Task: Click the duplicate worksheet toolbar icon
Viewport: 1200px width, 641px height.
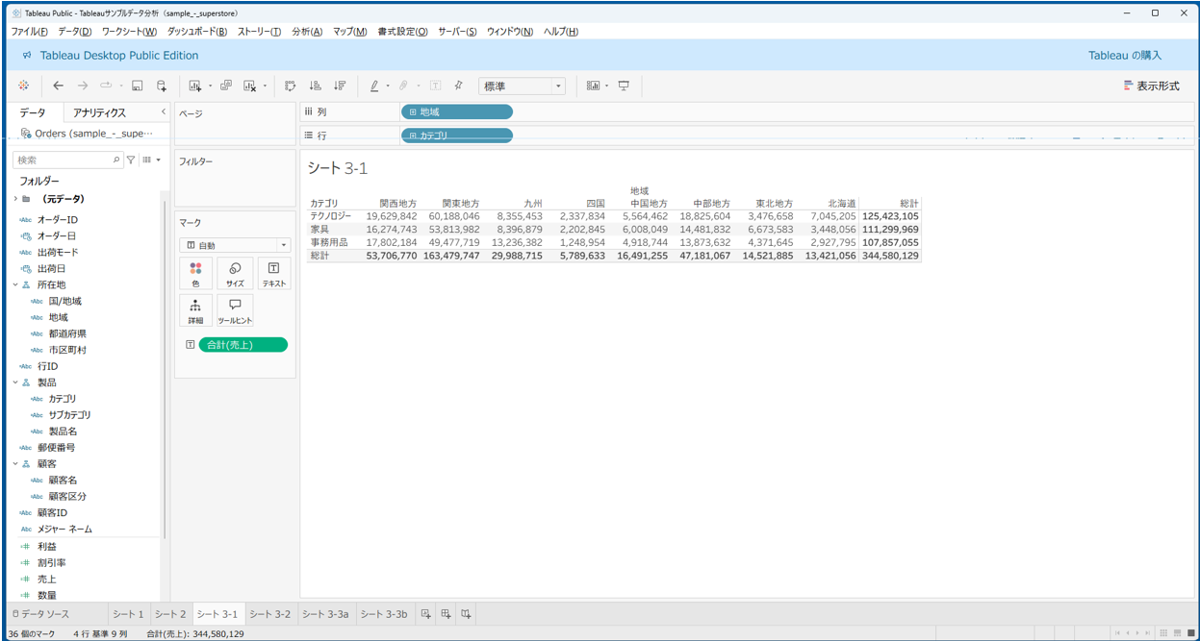Action: click(x=226, y=86)
